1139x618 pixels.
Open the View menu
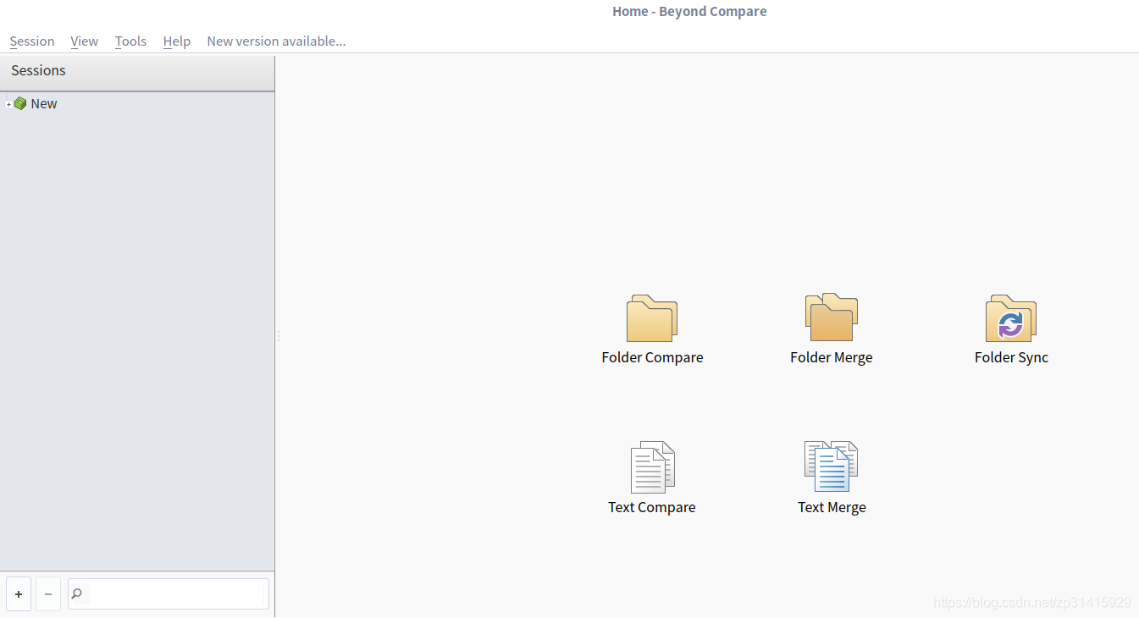coord(84,41)
